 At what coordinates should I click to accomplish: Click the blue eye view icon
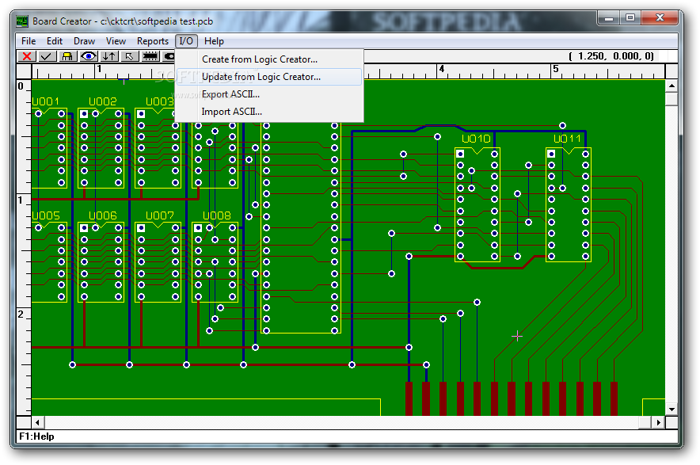coord(89,56)
